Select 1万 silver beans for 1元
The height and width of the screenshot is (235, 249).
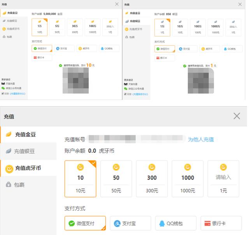point(162,28)
